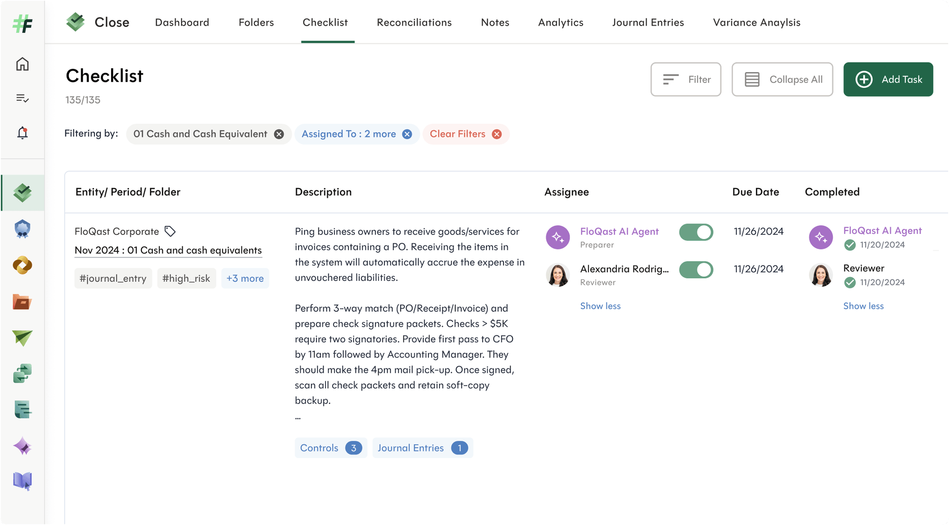Switch to the Dashboard tab
The image size is (949, 525).
[x=182, y=22]
